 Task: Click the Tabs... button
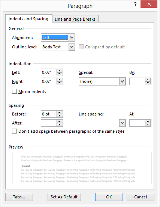[x=19, y=197]
